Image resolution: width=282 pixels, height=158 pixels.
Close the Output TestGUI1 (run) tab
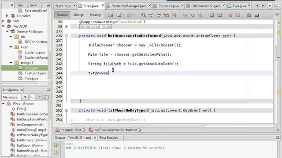point(95,137)
